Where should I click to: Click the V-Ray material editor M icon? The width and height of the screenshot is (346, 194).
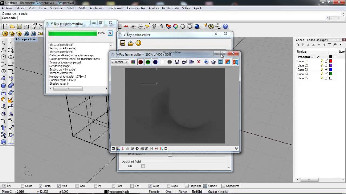click(5, 34)
